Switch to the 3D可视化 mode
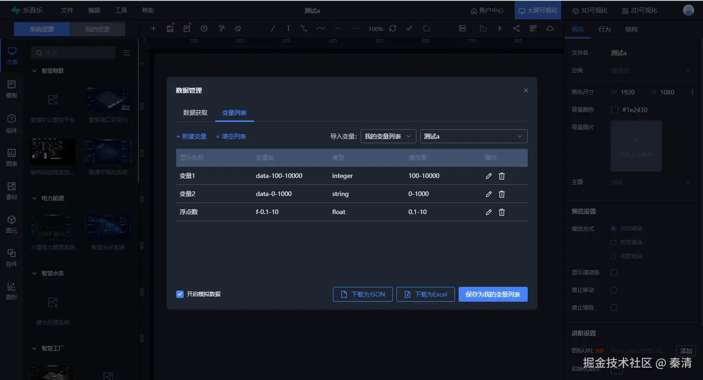Viewport: 703px width, 380px height. pyautogui.click(x=590, y=10)
